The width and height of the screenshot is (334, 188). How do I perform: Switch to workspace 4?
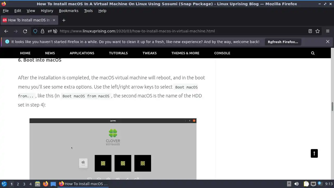point(30,184)
